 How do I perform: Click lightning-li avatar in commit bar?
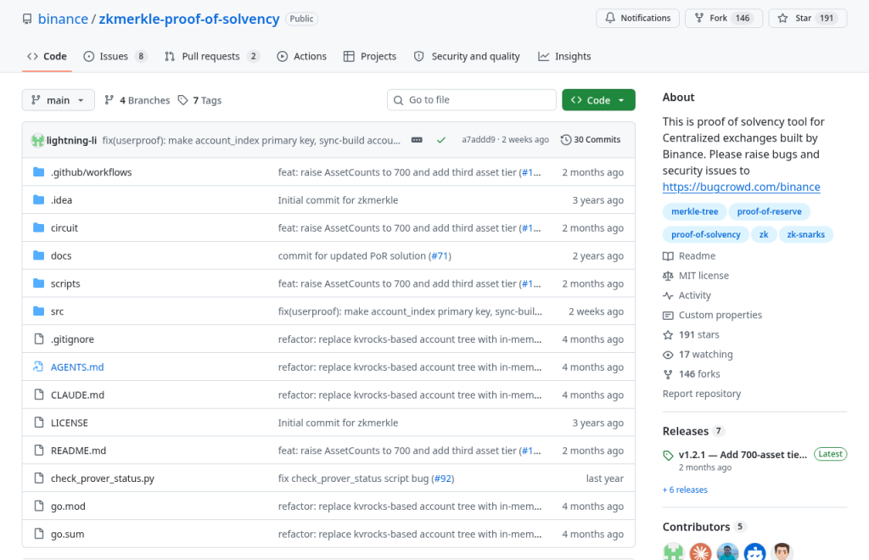pyautogui.click(x=37, y=140)
